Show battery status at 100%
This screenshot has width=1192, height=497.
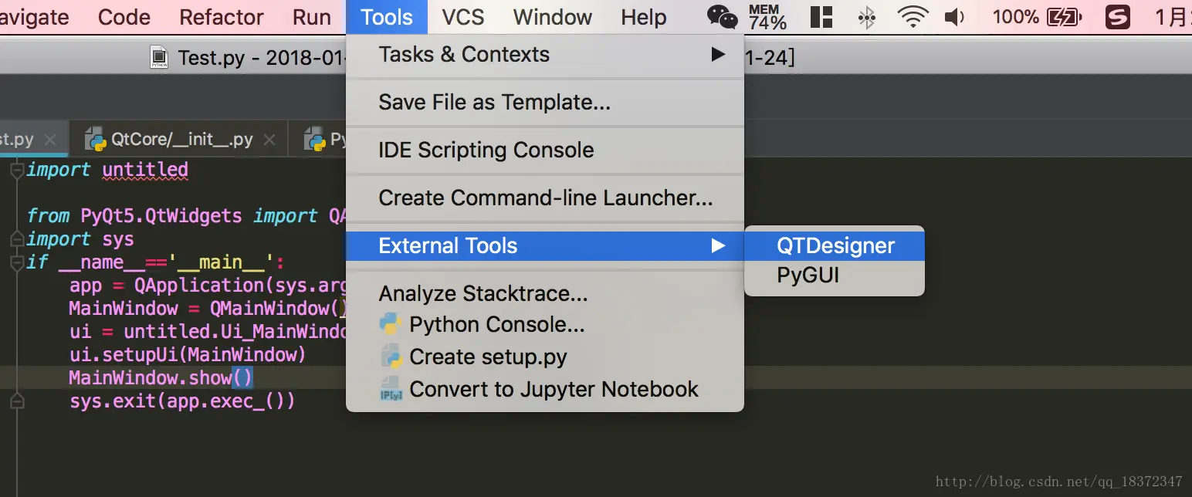pyautogui.click(x=1038, y=16)
